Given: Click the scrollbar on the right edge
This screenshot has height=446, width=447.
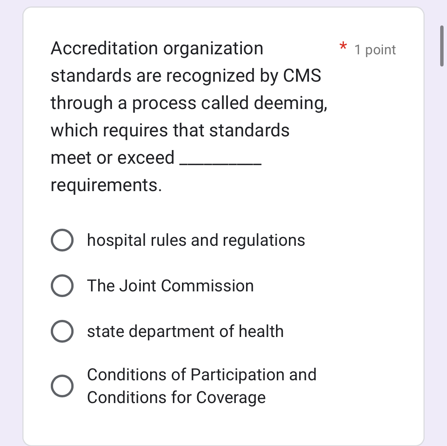Looking at the screenshot, I should [x=442, y=46].
